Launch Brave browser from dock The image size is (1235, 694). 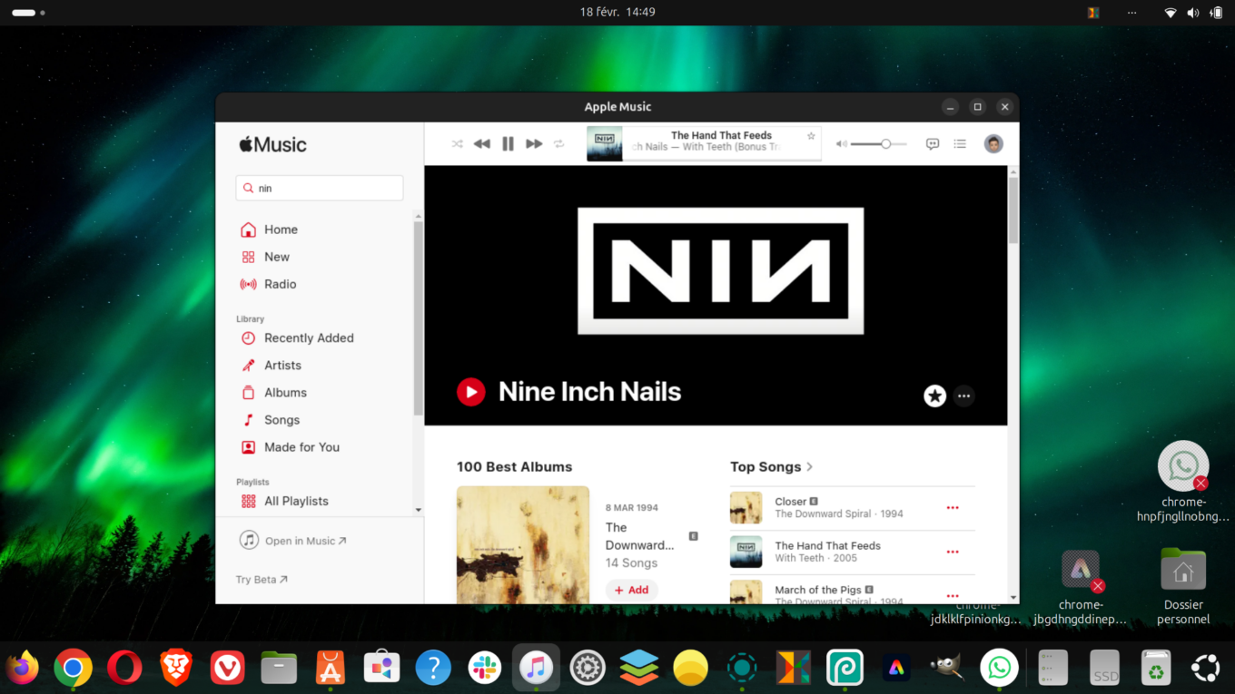click(x=176, y=669)
